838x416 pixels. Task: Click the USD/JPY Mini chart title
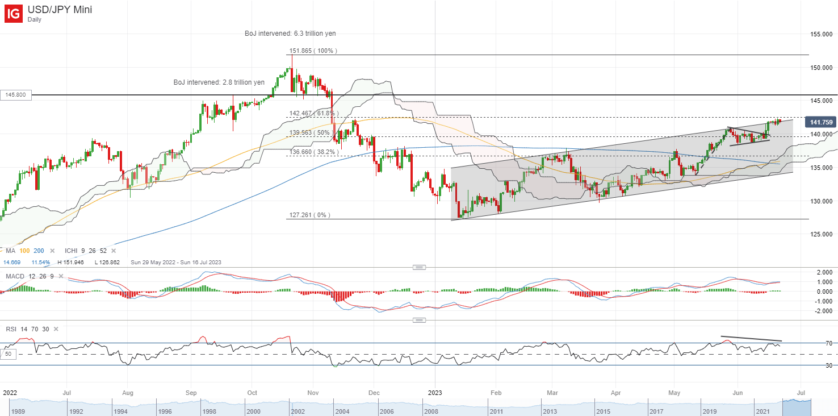point(60,10)
